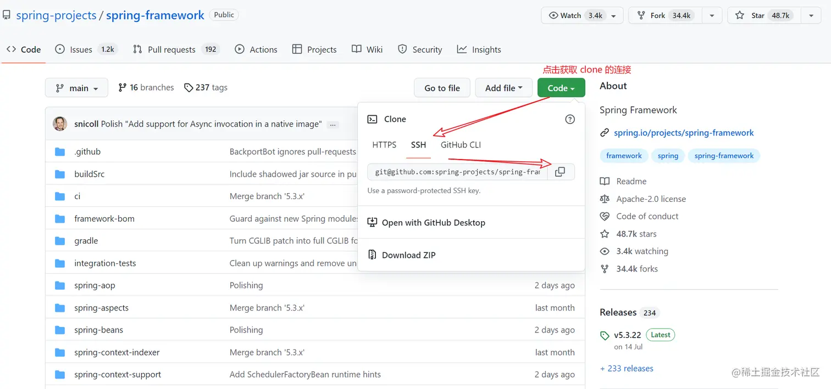View the 3.4k watching link
Viewport: 831px width, 389px height.
(634, 251)
